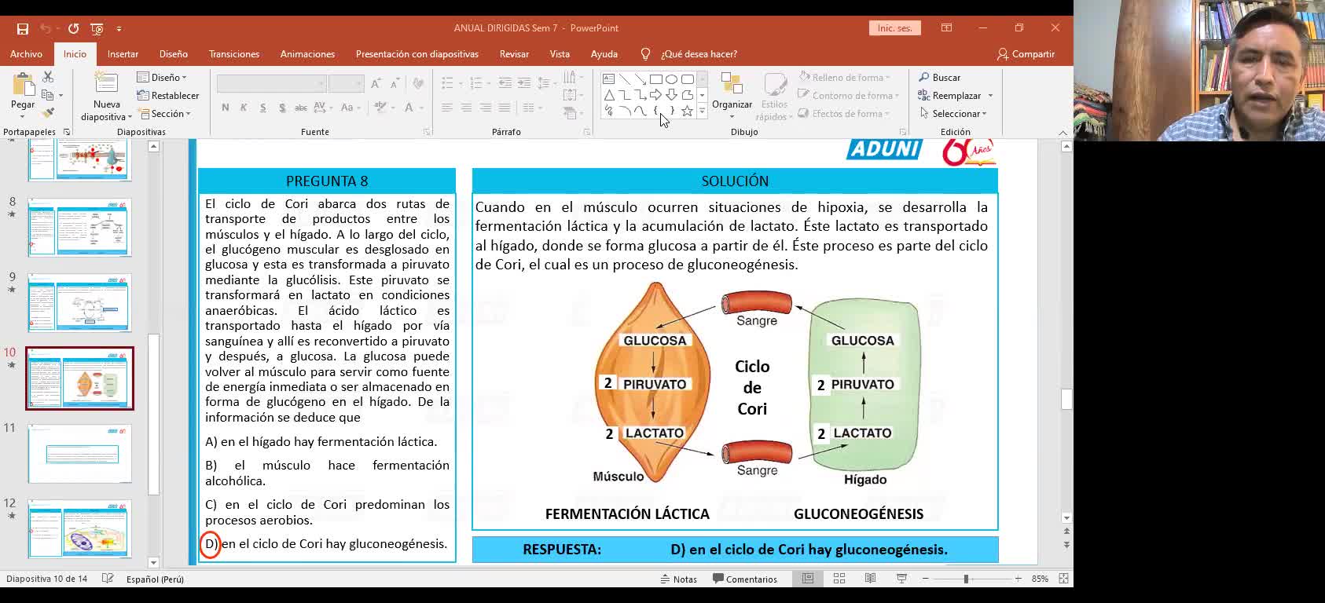Click the Format Painter brush icon
The height and width of the screenshot is (603, 1325).
pos(48,113)
